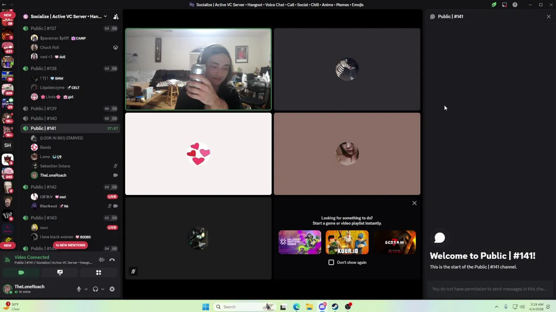Viewport: 556px width, 312px height.
Task: Close the Public | #141 chat panel
Action: [549, 16]
